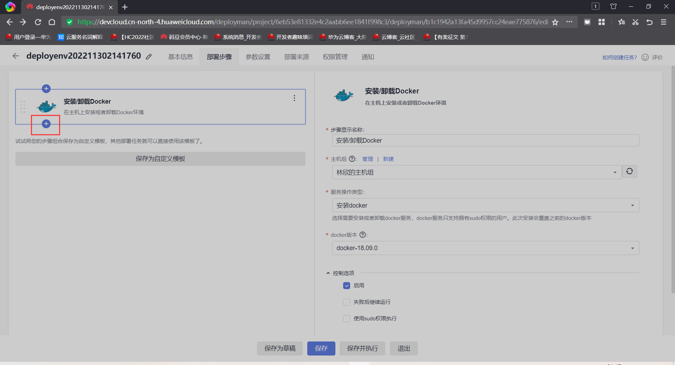Click the page vertical scrollbar
This screenshot has width=675, height=365.
[673, 179]
